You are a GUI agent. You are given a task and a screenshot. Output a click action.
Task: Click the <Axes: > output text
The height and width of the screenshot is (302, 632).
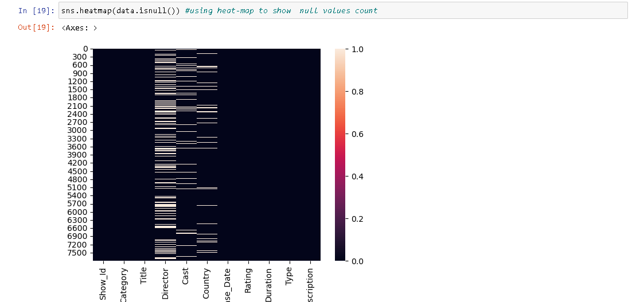coord(79,28)
